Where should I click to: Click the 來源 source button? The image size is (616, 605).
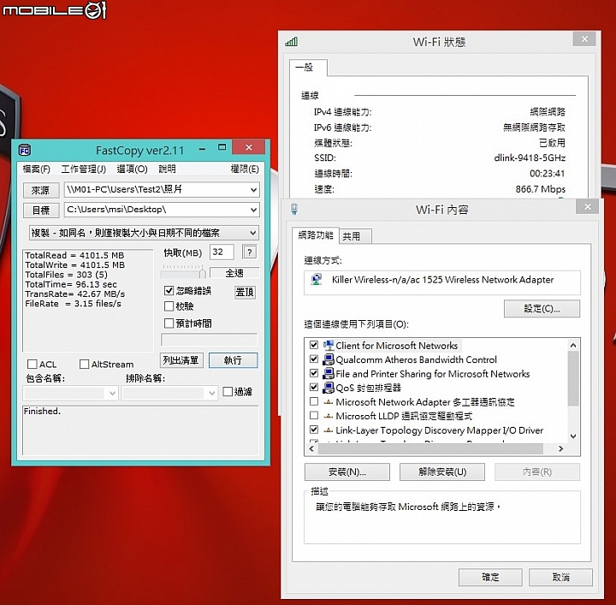pos(41,190)
